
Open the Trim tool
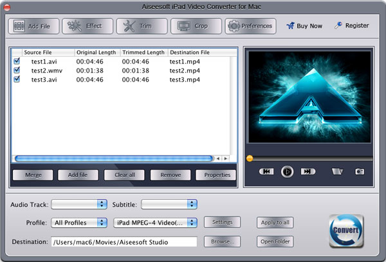pyautogui.click(x=142, y=26)
